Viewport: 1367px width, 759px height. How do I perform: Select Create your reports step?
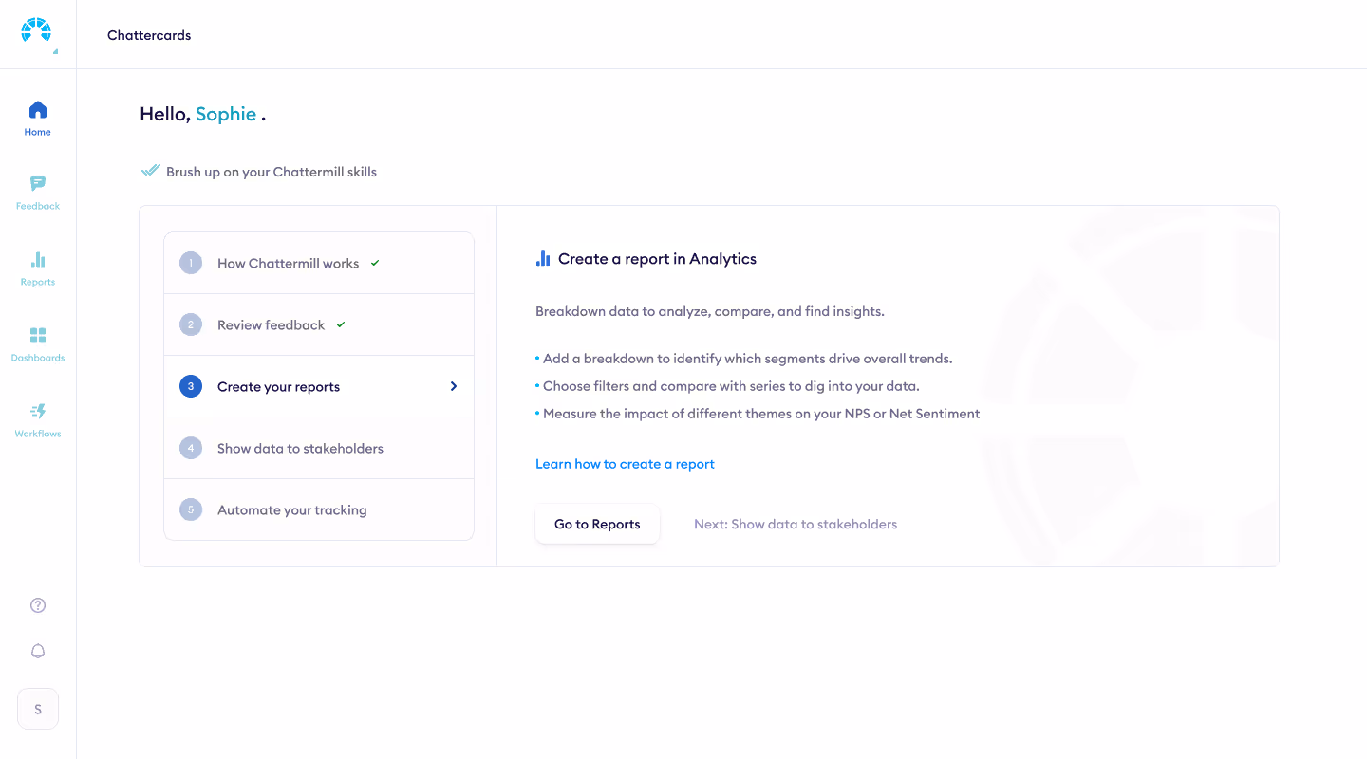319,386
